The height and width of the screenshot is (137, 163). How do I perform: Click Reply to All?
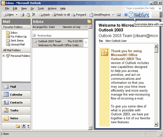click(61, 15)
